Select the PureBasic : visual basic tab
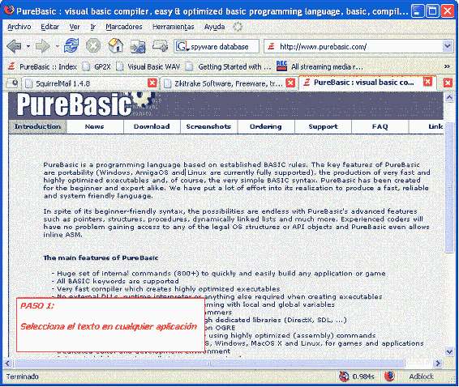Viewport: 459px width, 387px height. 363,83
